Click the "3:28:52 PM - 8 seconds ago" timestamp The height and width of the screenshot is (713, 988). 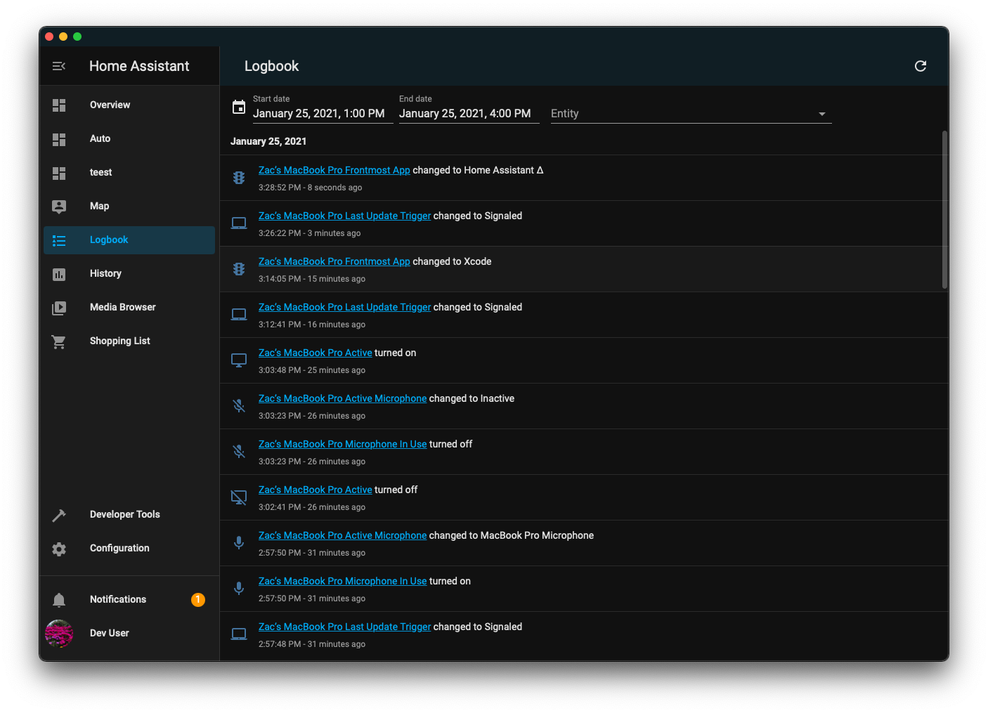click(x=310, y=188)
